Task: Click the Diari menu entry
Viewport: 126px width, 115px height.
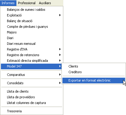Action: 32,38
